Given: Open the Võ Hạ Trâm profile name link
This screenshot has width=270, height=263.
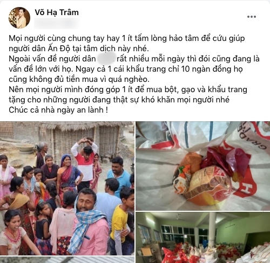Looking at the screenshot, I should pos(57,12).
